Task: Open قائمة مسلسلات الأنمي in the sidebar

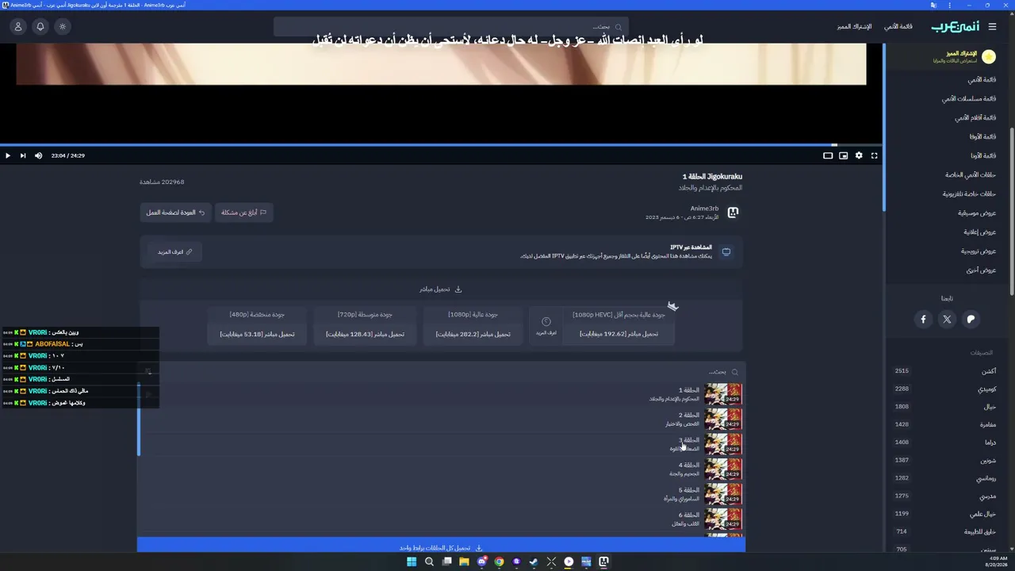Action: [969, 98]
